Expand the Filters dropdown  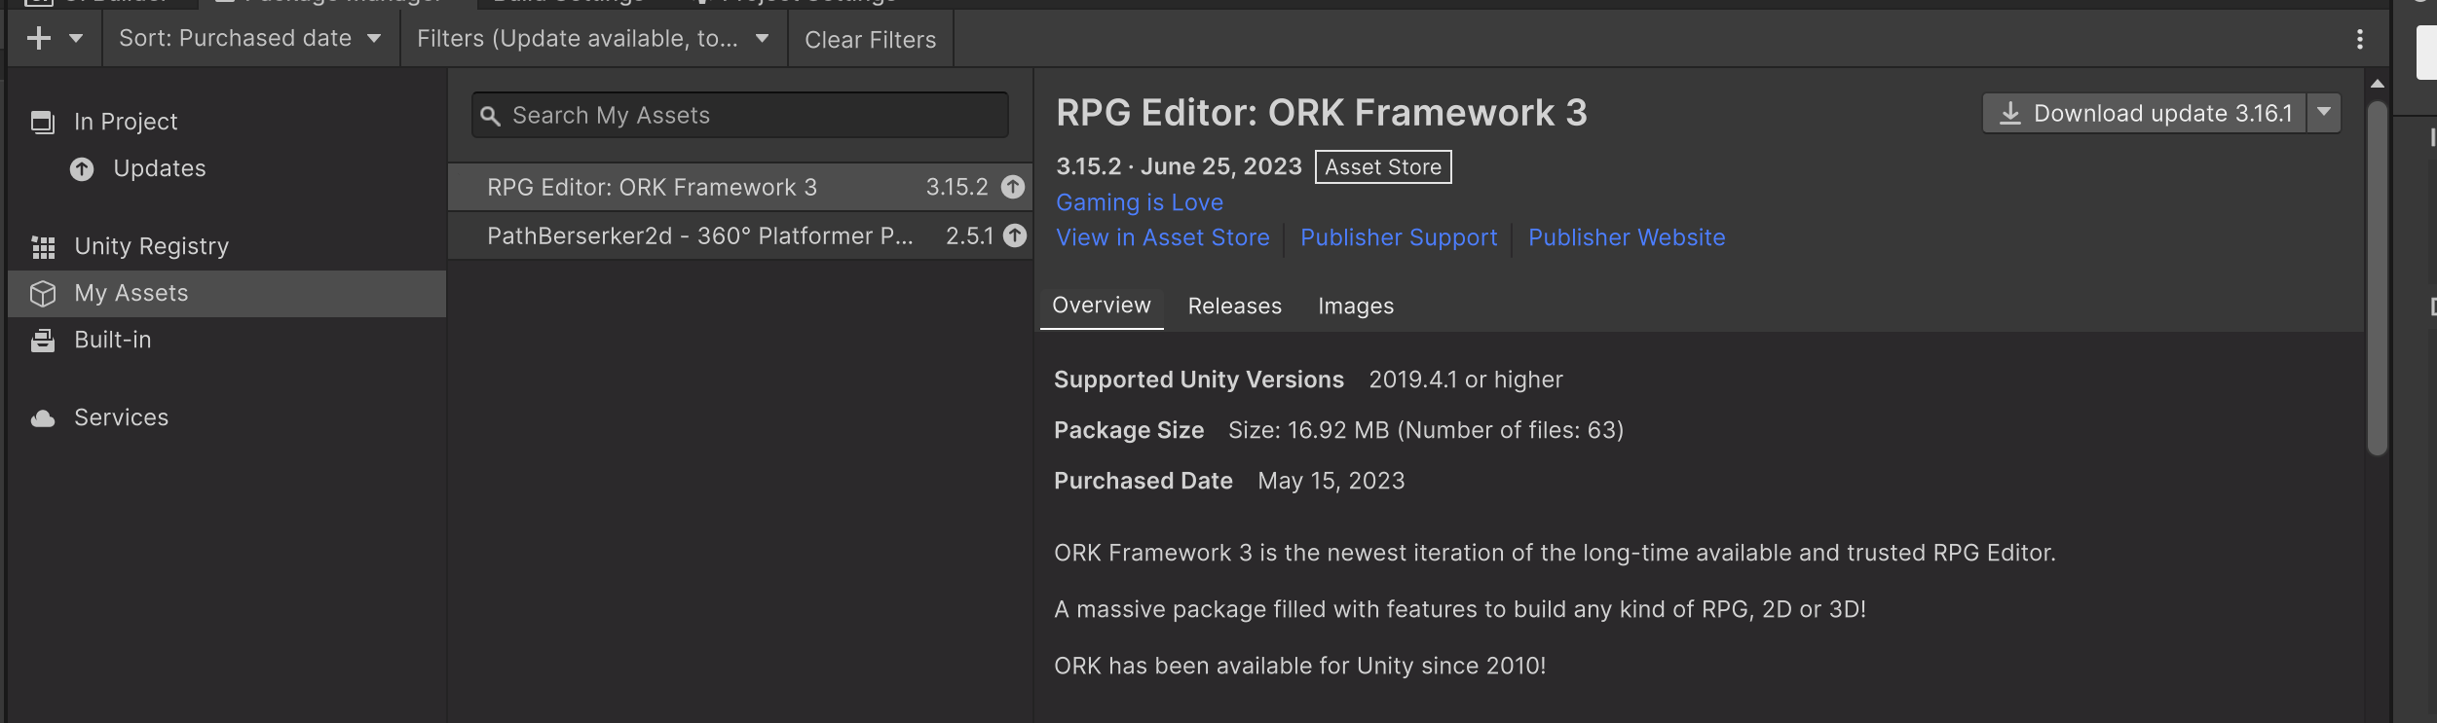(x=592, y=39)
